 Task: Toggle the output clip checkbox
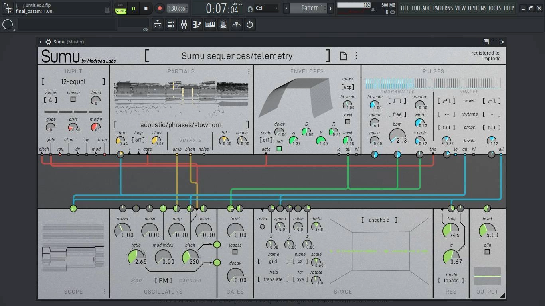click(x=487, y=252)
